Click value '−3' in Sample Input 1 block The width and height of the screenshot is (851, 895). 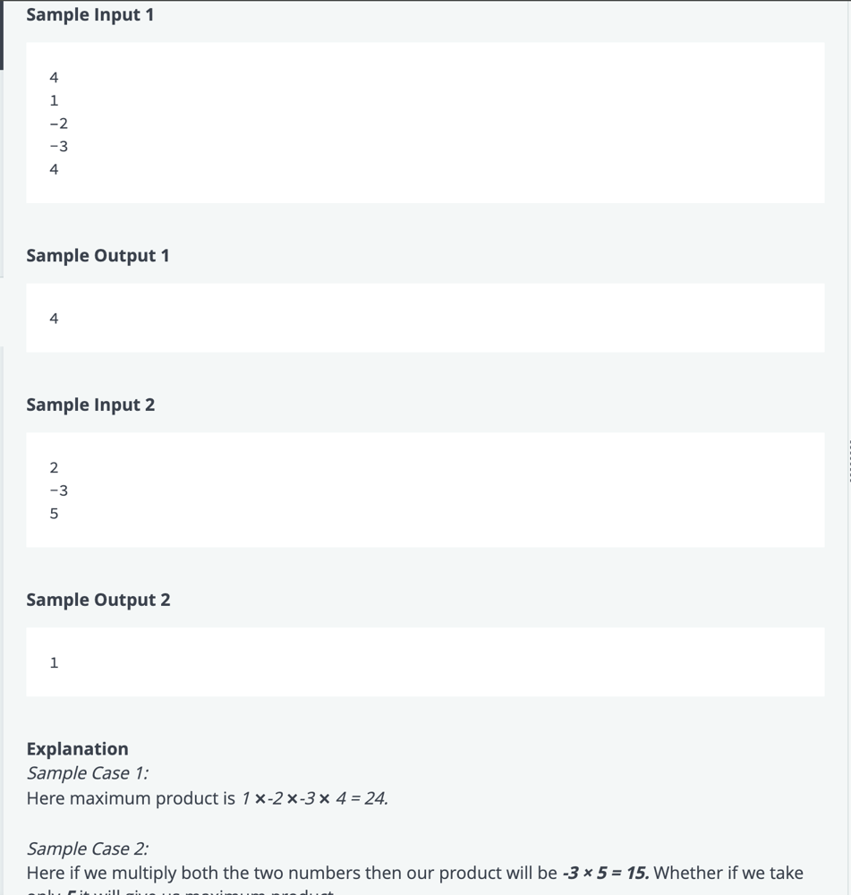coord(58,146)
